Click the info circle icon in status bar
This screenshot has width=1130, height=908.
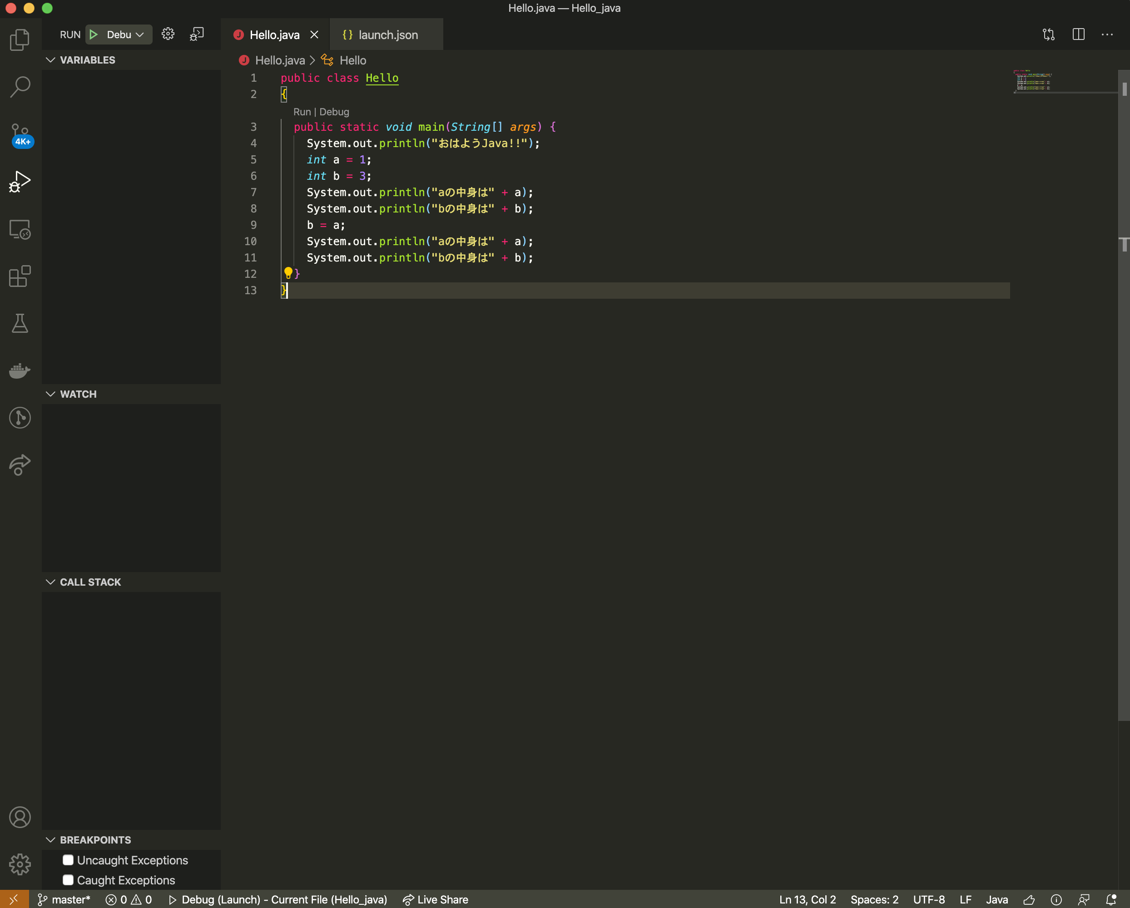pyautogui.click(x=1056, y=899)
